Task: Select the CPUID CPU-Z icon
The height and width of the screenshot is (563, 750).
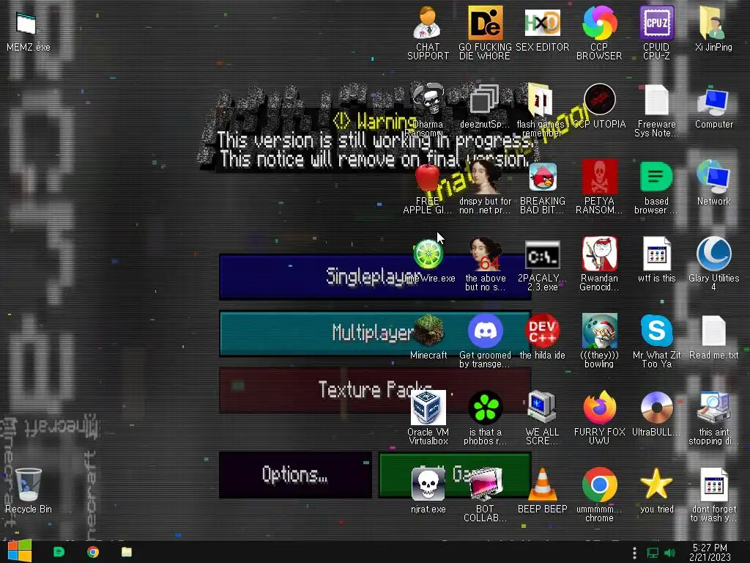Action: pyautogui.click(x=657, y=23)
